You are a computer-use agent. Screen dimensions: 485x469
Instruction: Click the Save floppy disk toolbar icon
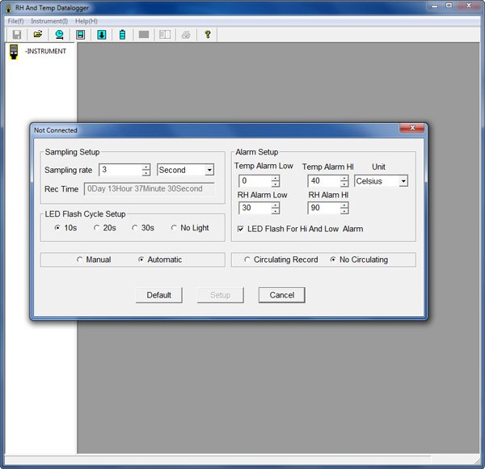[17, 34]
